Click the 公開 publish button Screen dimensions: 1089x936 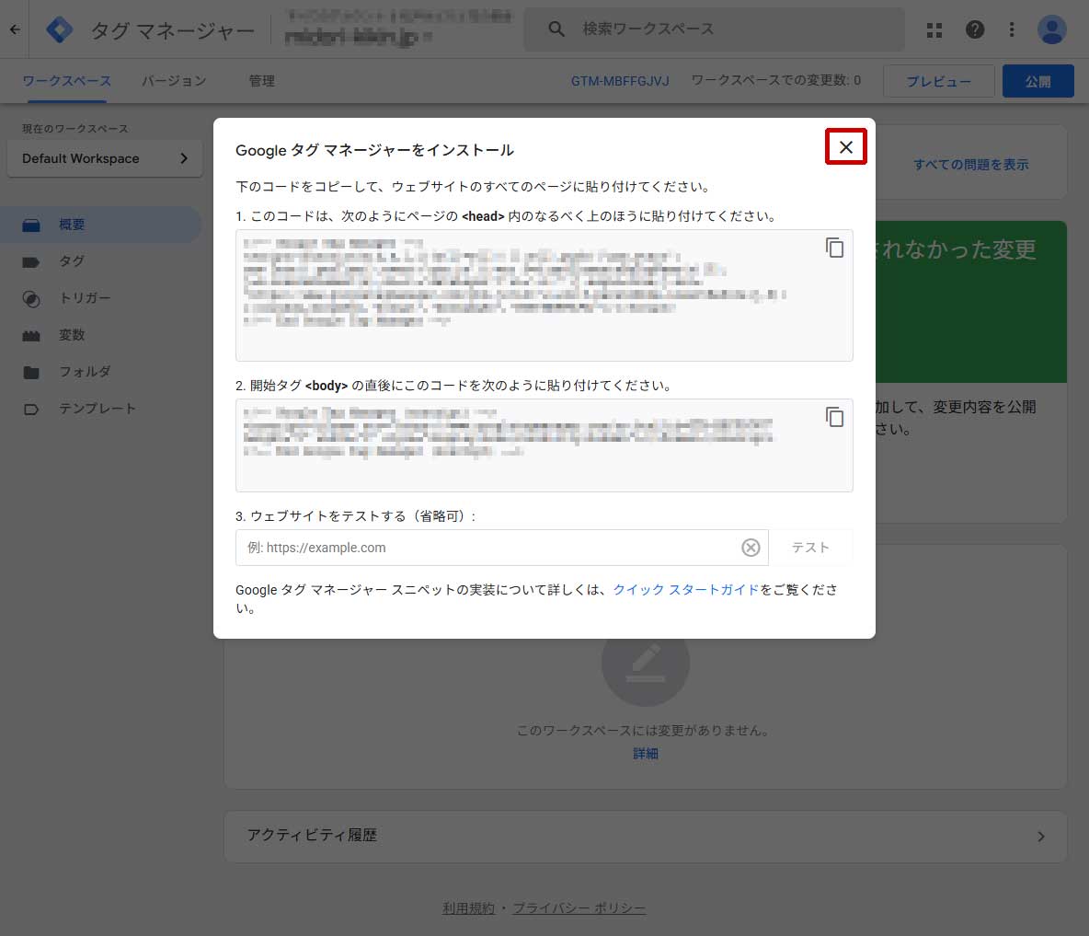pyautogui.click(x=1037, y=81)
